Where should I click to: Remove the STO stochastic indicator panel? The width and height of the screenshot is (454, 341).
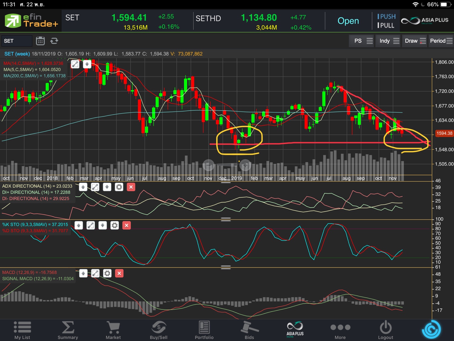(x=127, y=225)
